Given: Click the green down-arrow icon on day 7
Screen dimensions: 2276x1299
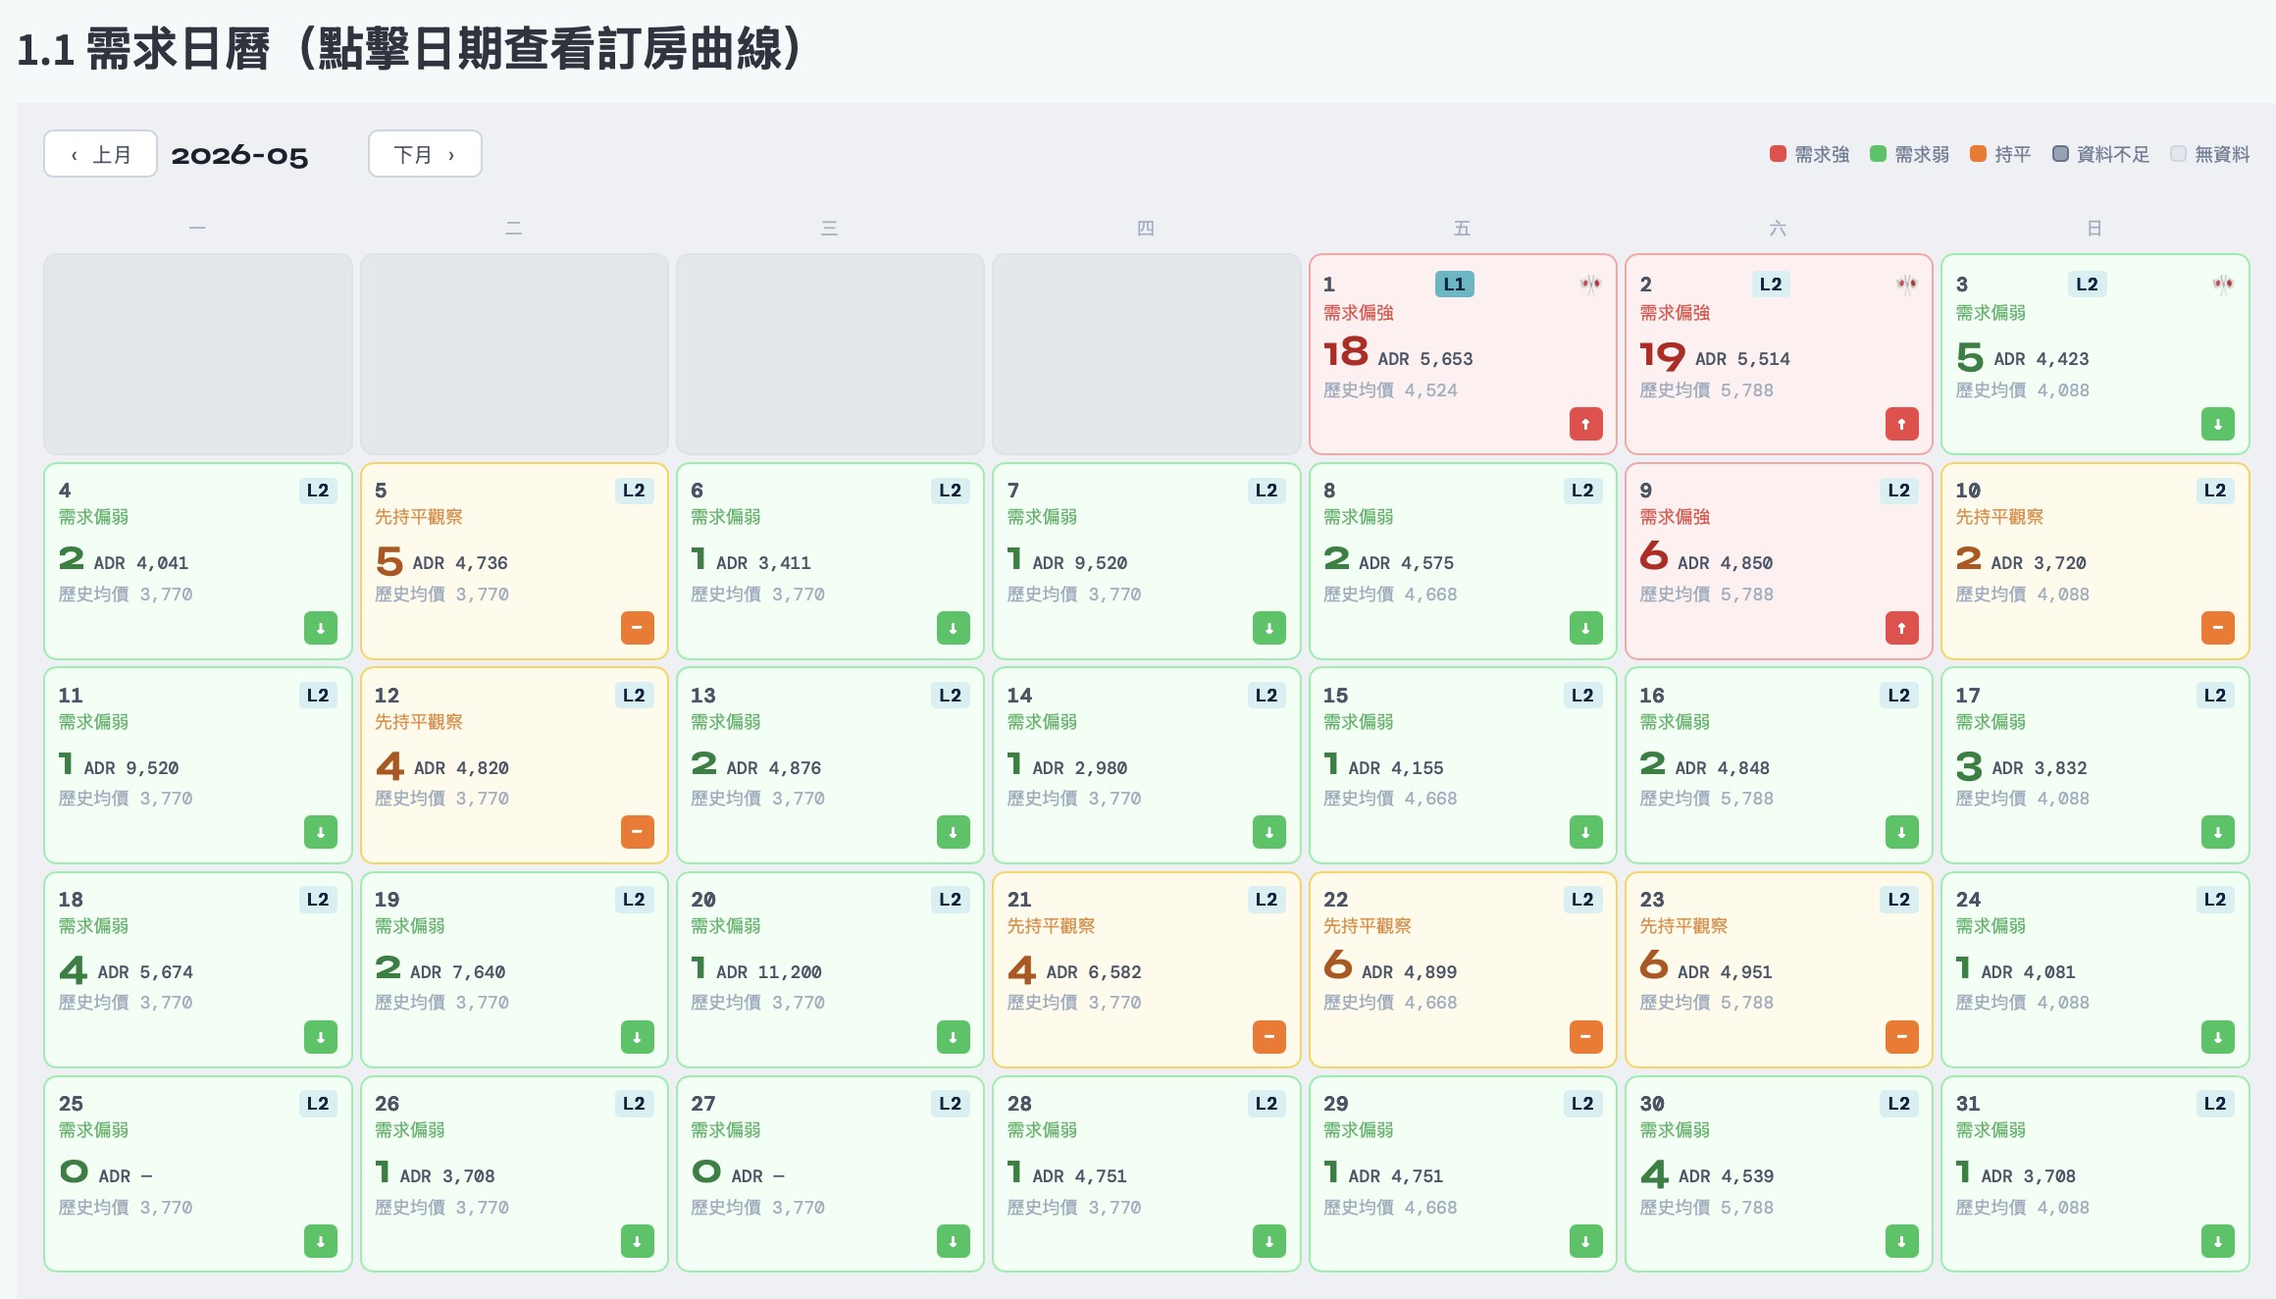Looking at the screenshot, I should tap(1268, 628).
